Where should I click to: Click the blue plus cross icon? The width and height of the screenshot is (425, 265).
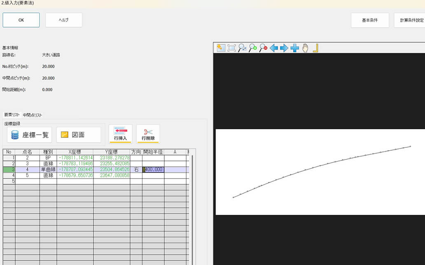click(x=294, y=48)
